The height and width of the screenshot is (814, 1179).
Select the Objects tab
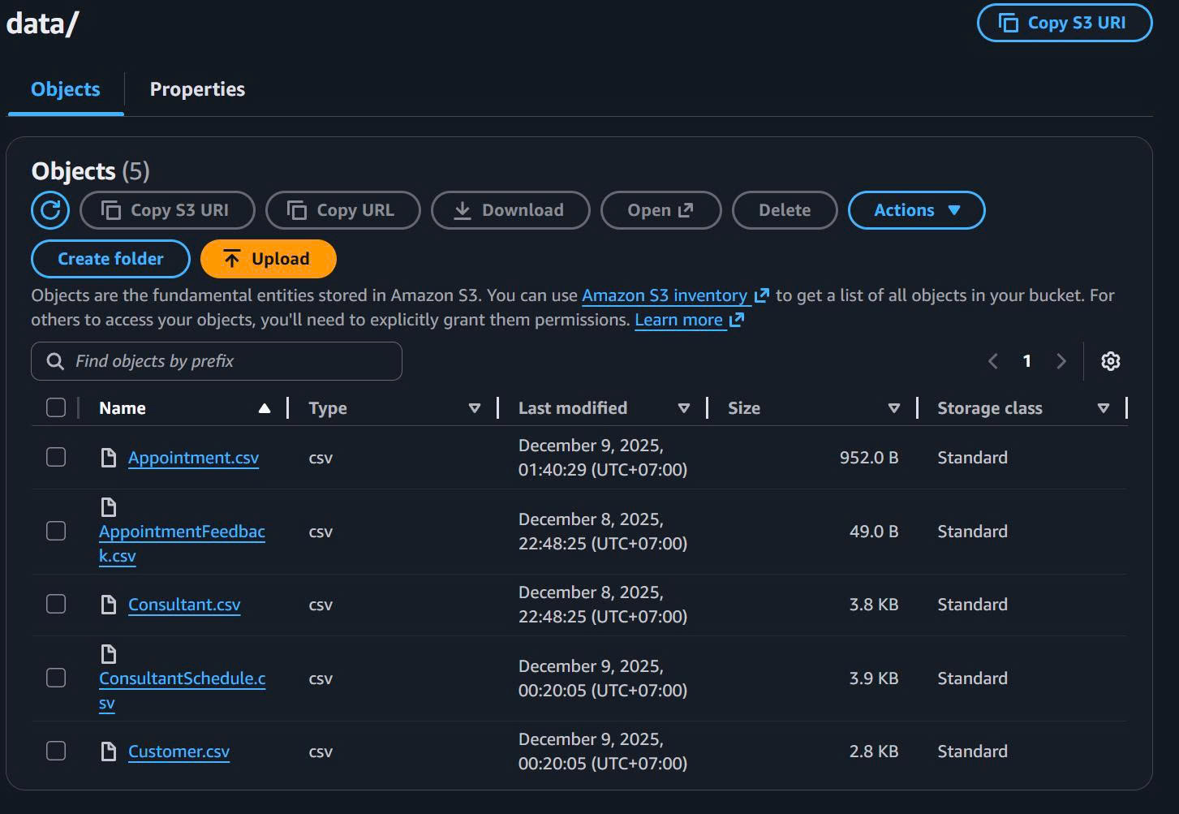66,89
